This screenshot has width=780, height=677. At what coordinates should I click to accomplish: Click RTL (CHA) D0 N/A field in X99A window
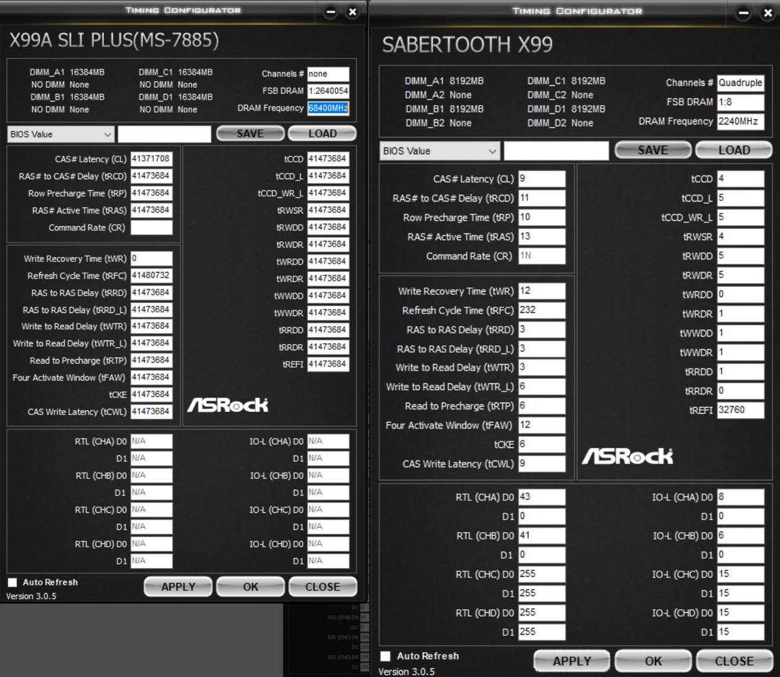tap(151, 441)
